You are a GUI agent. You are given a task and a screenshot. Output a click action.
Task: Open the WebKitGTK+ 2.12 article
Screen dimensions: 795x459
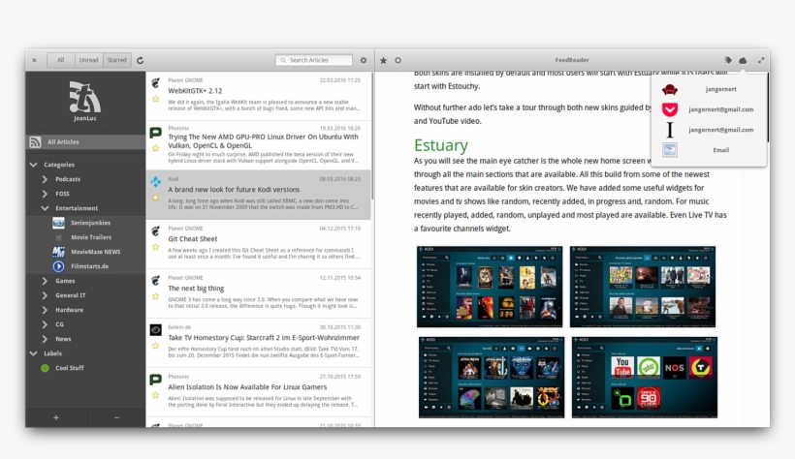point(259,96)
